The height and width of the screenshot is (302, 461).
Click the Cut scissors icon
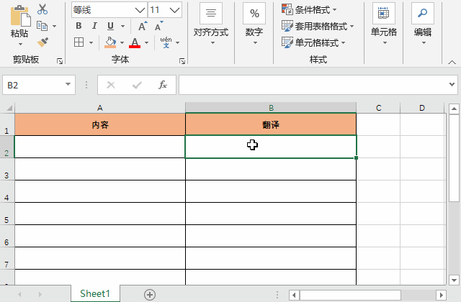point(42,9)
